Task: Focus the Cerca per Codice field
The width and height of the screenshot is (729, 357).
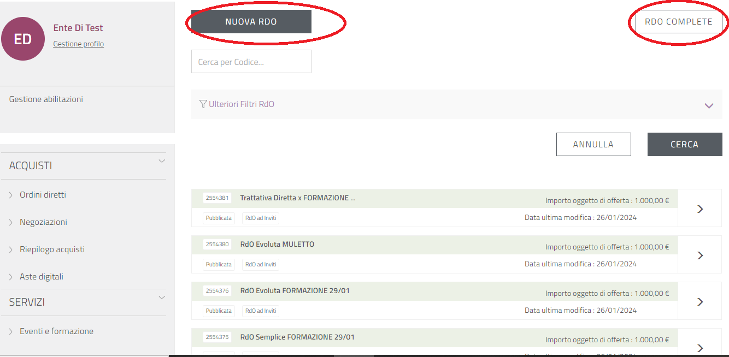Action: coord(251,62)
